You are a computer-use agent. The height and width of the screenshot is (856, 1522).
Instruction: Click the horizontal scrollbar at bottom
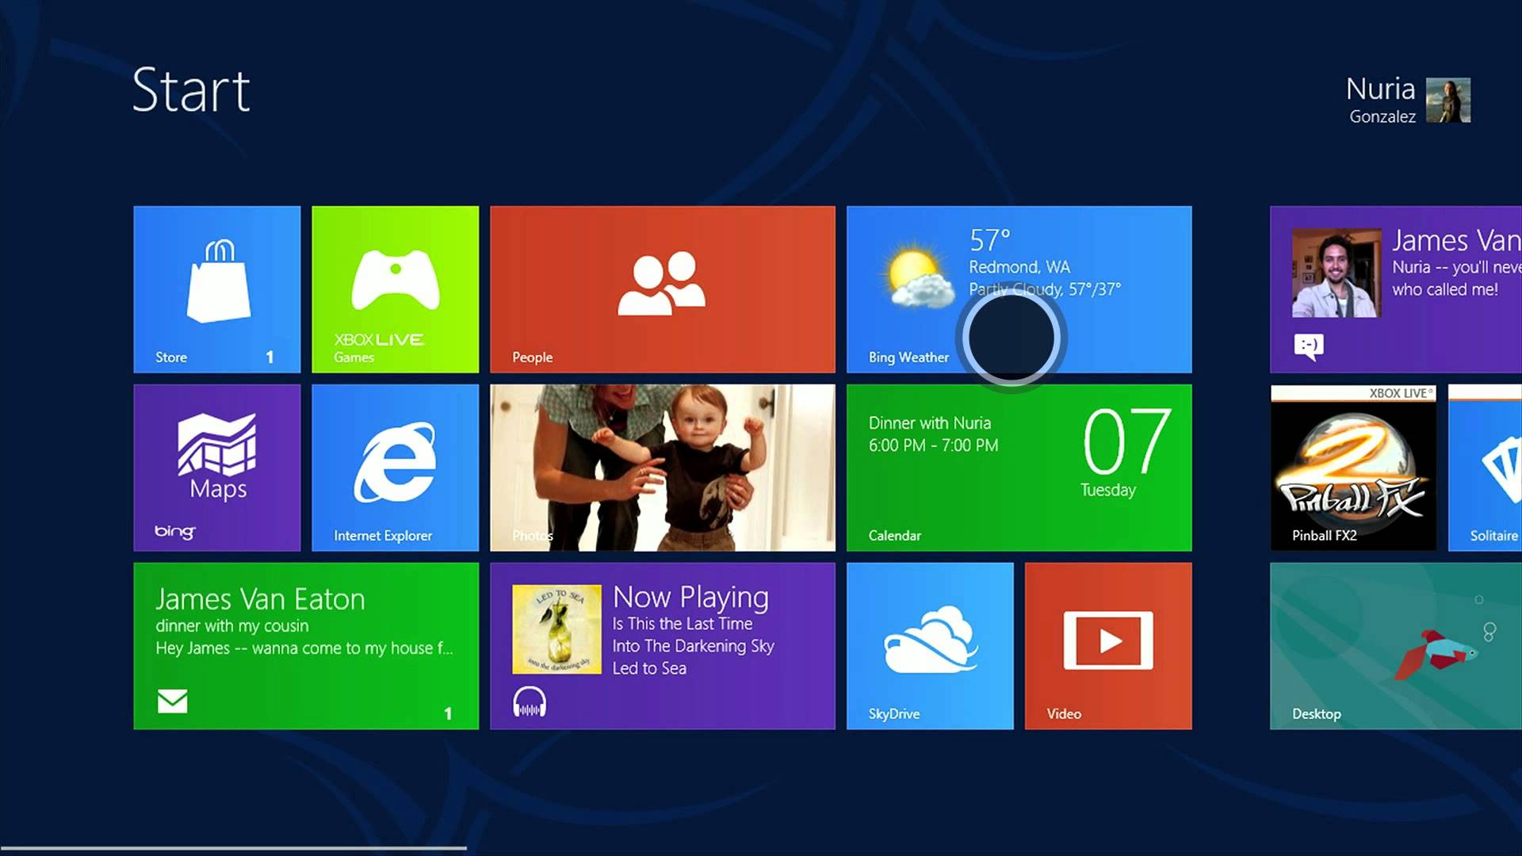tap(234, 848)
